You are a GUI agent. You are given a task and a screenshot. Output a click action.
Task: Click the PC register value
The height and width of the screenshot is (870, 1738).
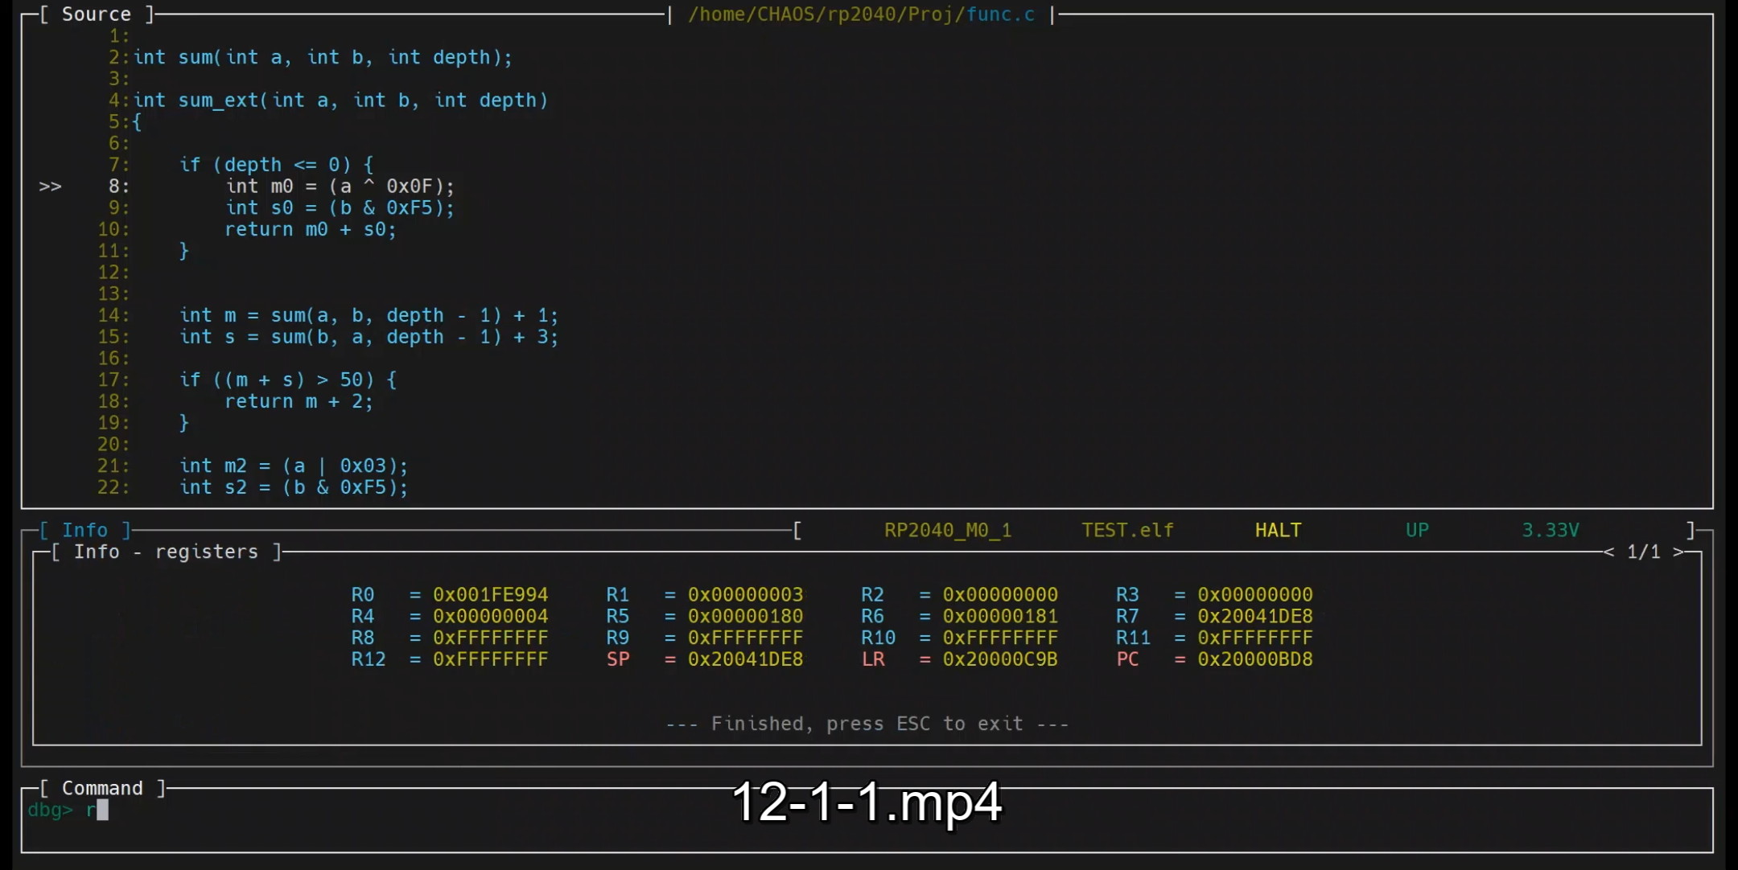1254,659
